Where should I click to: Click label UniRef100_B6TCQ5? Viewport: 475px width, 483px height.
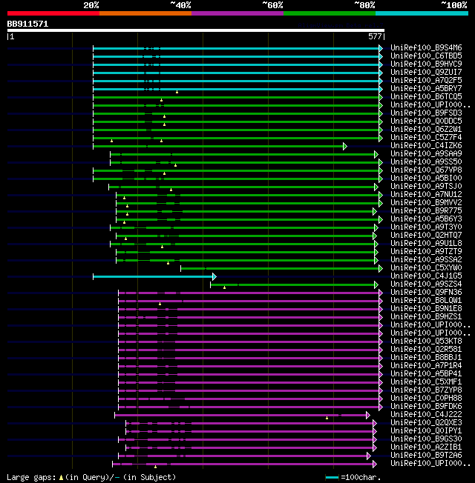tap(426, 97)
